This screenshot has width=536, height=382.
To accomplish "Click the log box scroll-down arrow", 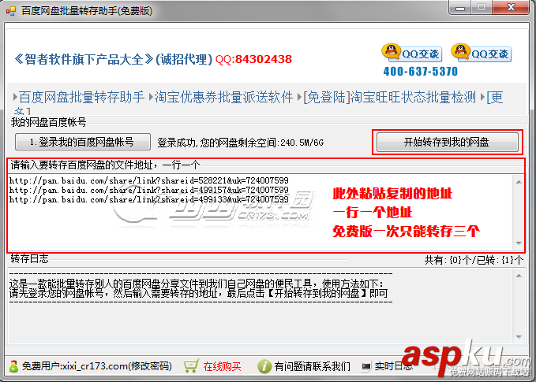I will (x=519, y=337).
